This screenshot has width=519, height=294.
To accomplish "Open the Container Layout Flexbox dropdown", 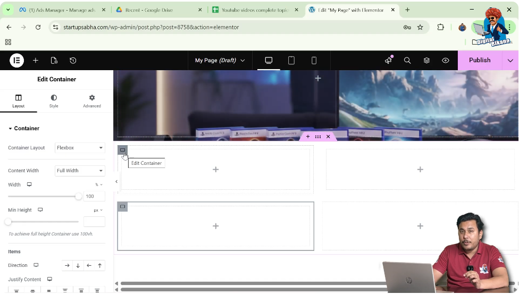I will tap(80, 148).
